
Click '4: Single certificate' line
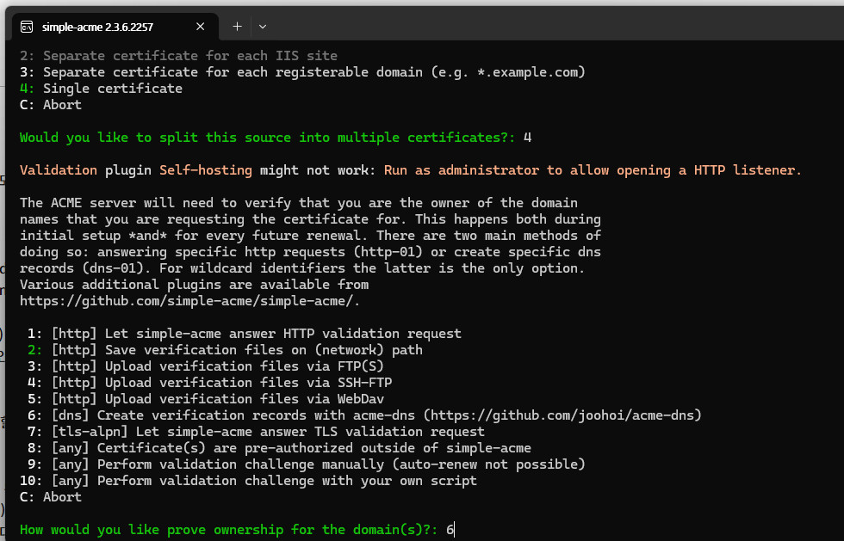click(x=102, y=89)
